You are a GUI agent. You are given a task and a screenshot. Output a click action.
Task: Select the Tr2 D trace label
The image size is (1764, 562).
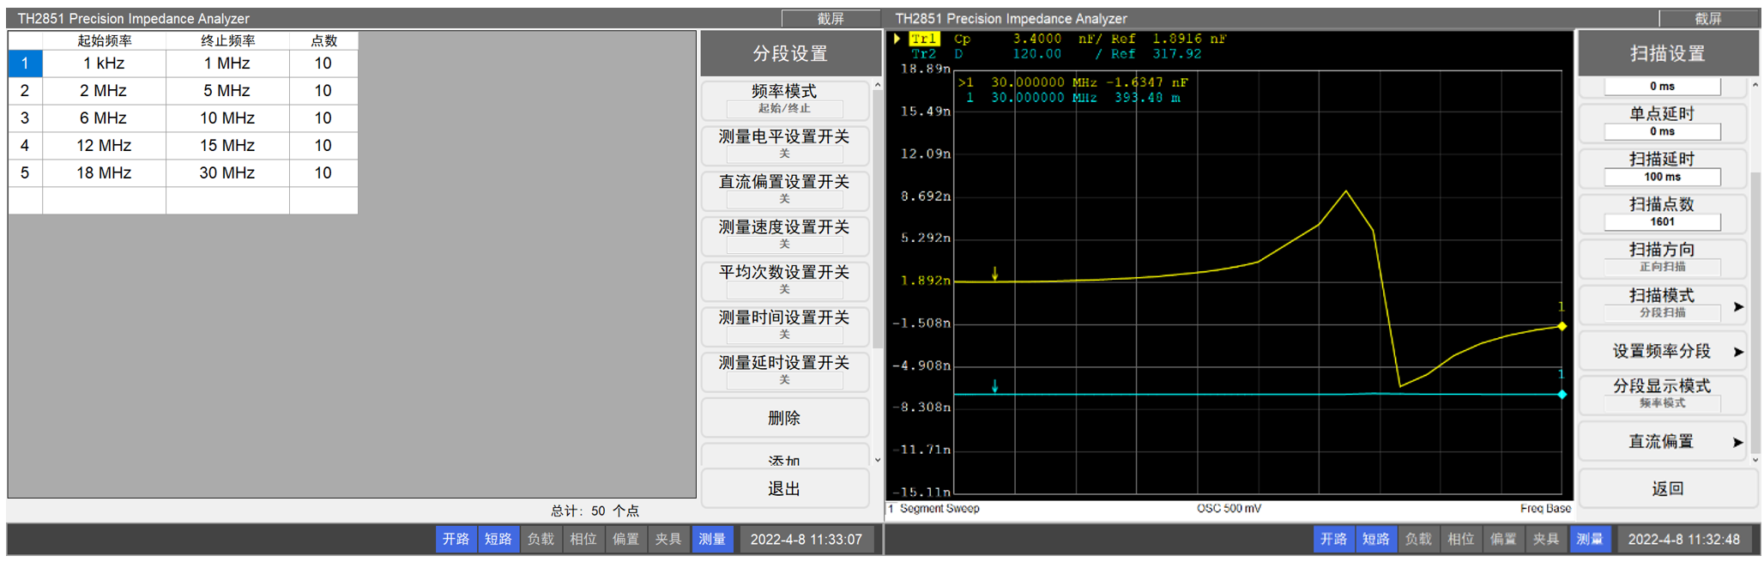[x=923, y=54]
